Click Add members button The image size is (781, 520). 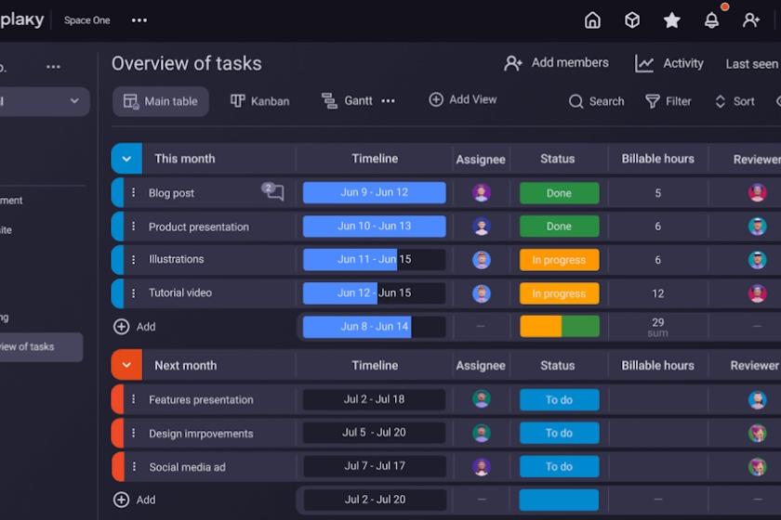[556, 63]
